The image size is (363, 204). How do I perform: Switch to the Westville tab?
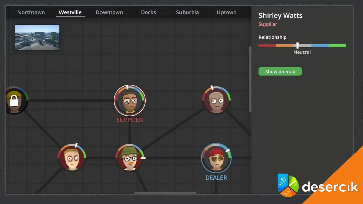[x=70, y=12]
